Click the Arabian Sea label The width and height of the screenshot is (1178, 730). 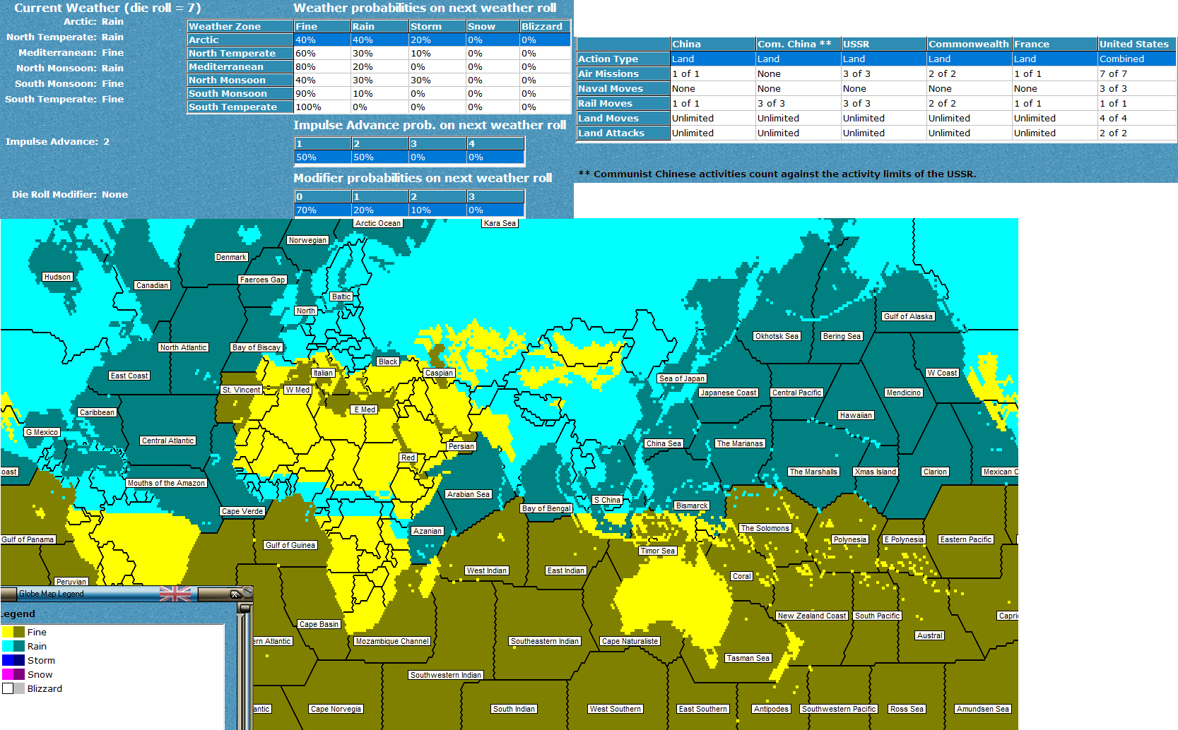(x=469, y=494)
